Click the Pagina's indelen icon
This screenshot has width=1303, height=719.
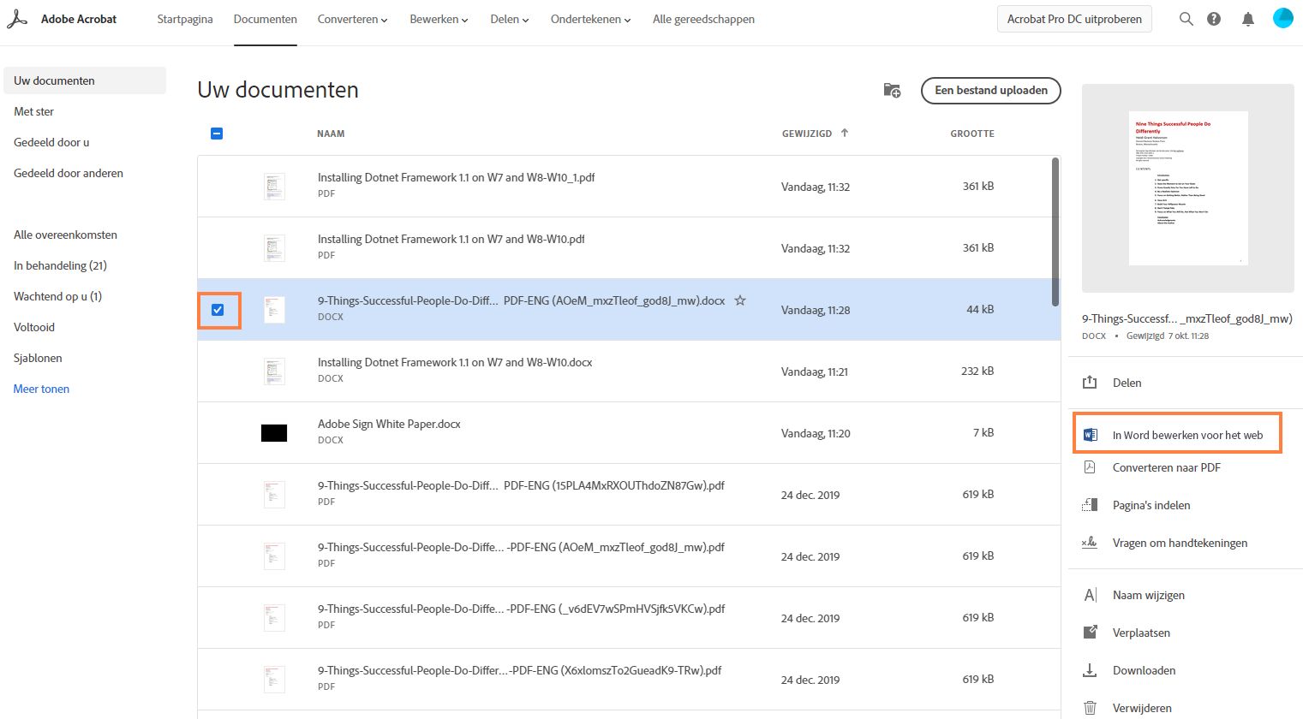[x=1090, y=505]
